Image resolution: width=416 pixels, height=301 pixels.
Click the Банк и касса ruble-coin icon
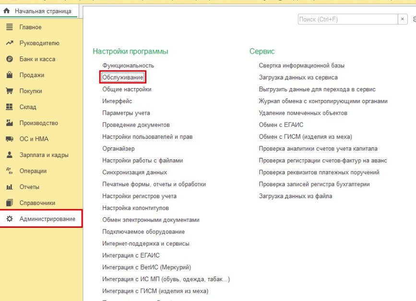coord(10,59)
